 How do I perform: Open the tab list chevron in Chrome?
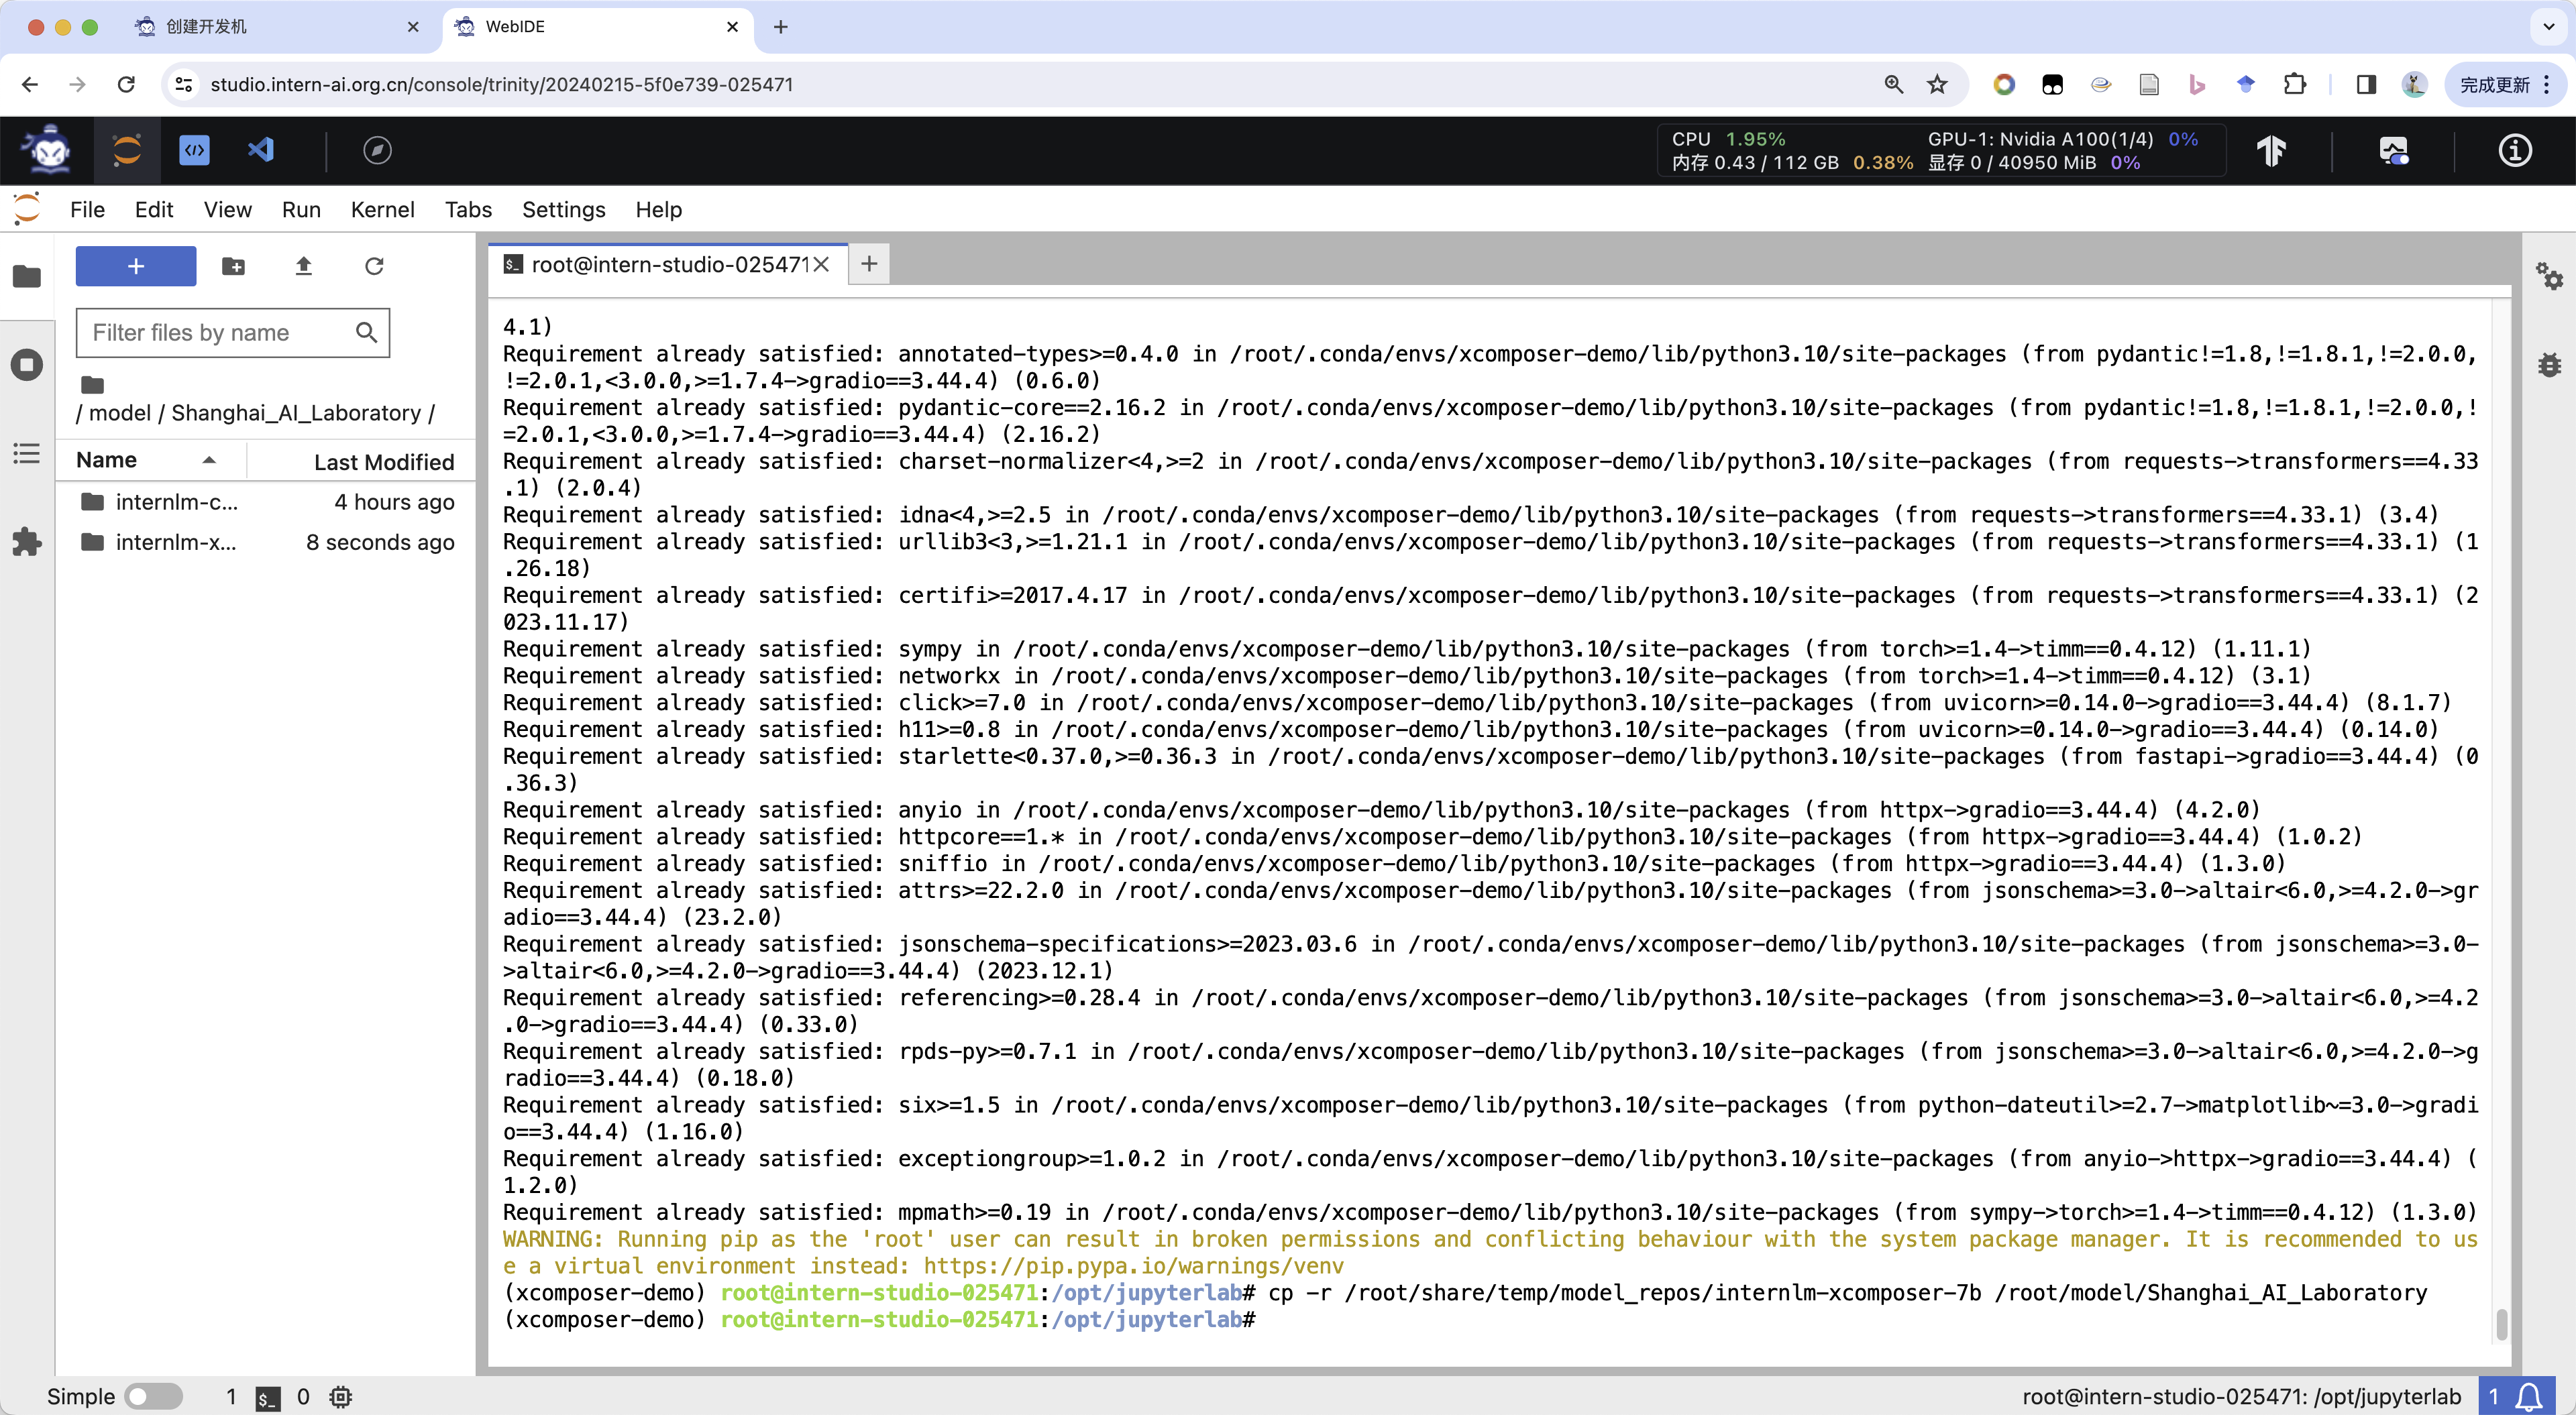2548,27
